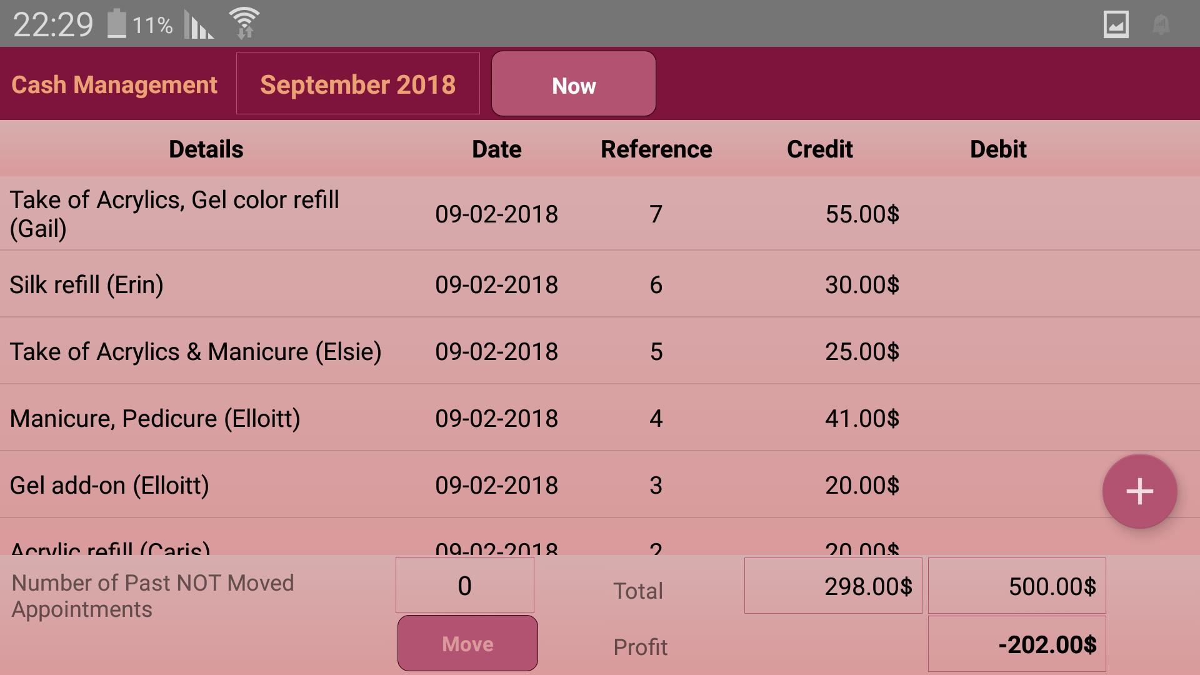Viewport: 1200px width, 675px height.
Task: Open Take of Acrylics & Manicure (Elsie) row
Action: point(600,351)
